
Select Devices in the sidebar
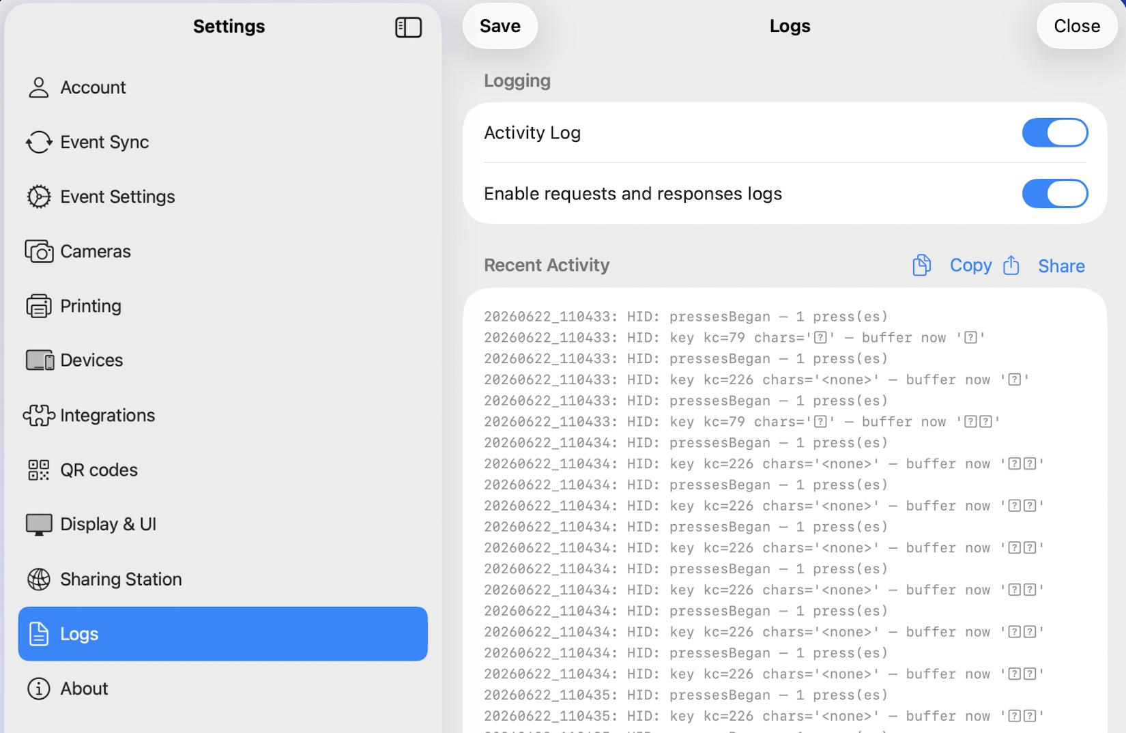(222, 360)
